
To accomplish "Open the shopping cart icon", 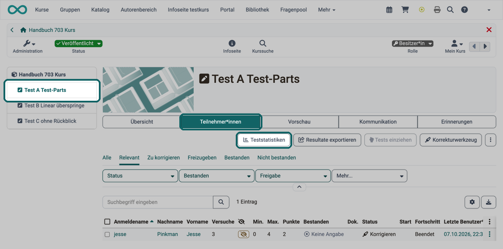I will [405, 10].
